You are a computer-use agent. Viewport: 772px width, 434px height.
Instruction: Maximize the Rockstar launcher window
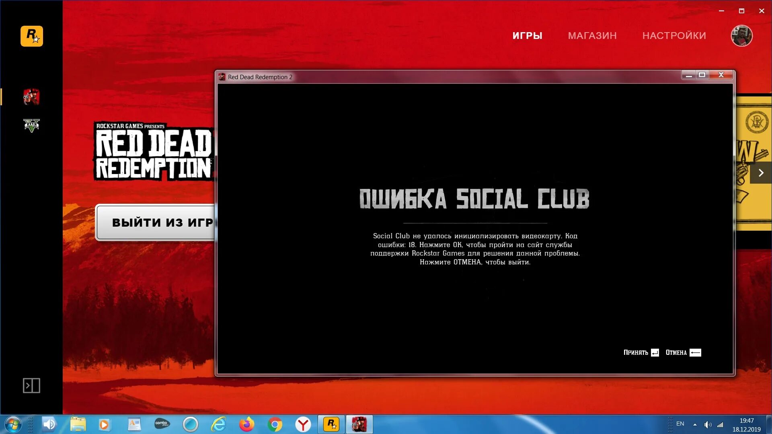pos(741,11)
